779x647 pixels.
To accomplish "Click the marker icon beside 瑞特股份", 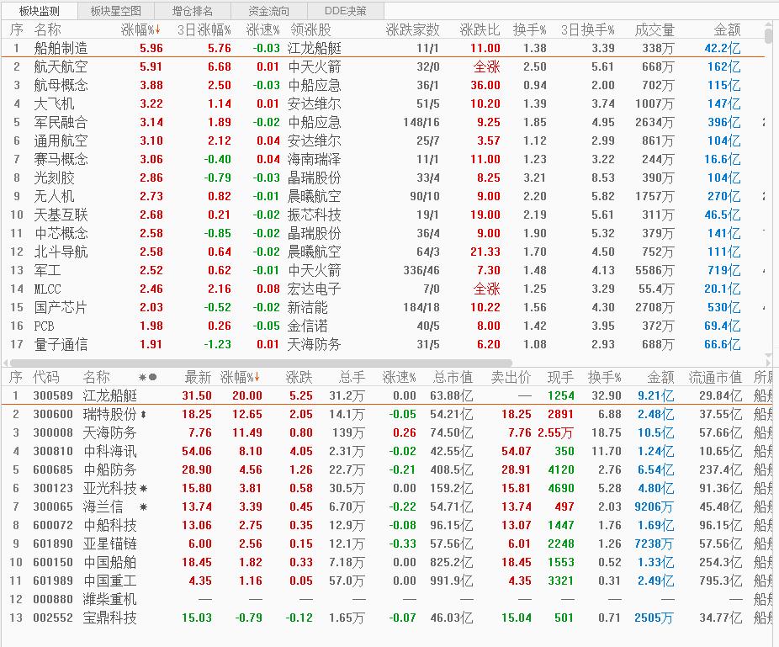I will point(143,414).
